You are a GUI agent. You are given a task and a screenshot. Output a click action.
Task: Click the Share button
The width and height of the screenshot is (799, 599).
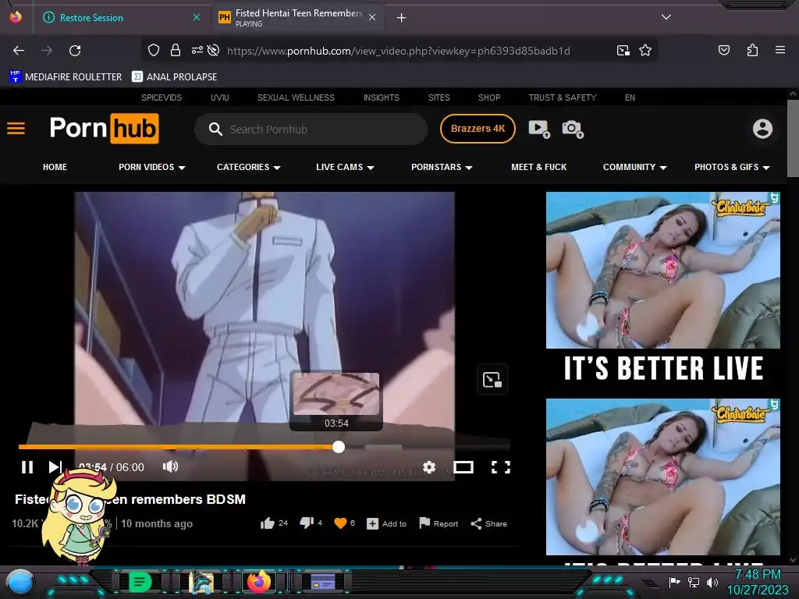pos(489,523)
